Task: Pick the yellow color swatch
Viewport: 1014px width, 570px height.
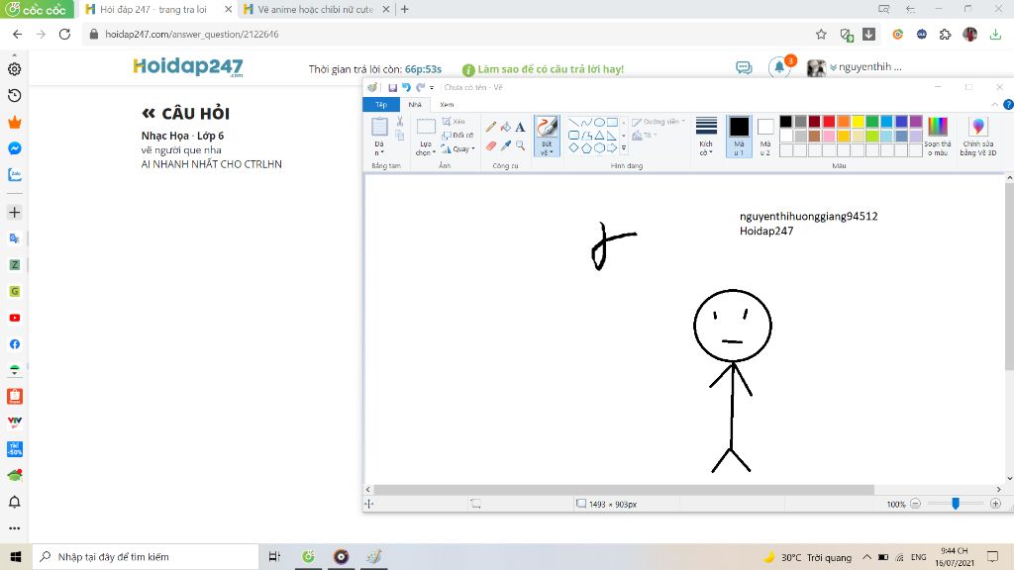Action: point(858,122)
